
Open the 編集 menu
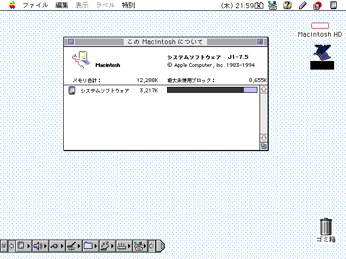[x=62, y=5]
